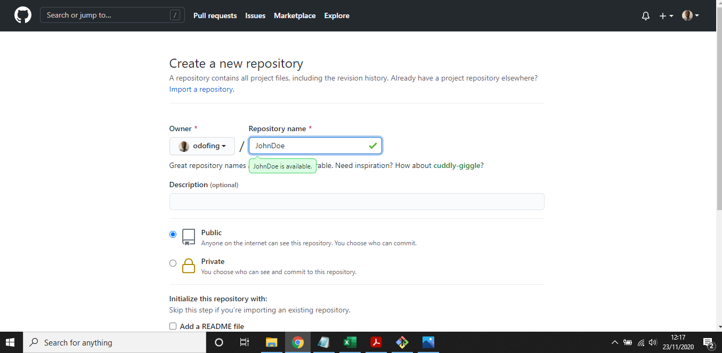Launch Excel from the taskbar
The width and height of the screenshot is (722, 353).
(350, 342)
